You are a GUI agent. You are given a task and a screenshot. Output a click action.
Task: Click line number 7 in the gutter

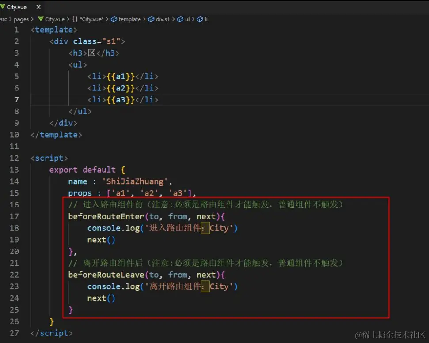point(16,100)
